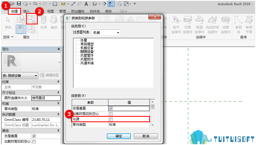Viewport: 256px width, 145px height.
Task: Open the 插入 ribbon tab
Action: coord(26,11)
